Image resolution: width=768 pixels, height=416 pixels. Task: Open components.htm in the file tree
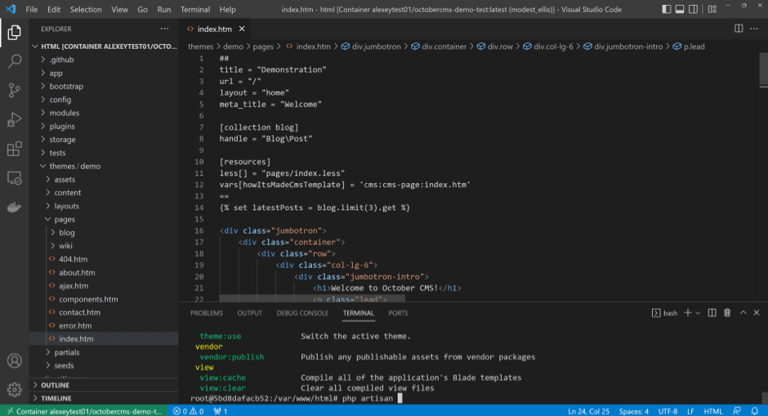point(104,299)
